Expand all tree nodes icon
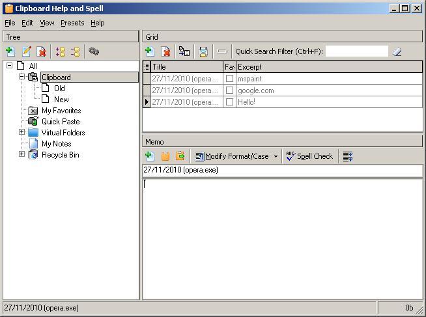The image size is (426, 317). [61, 51]
